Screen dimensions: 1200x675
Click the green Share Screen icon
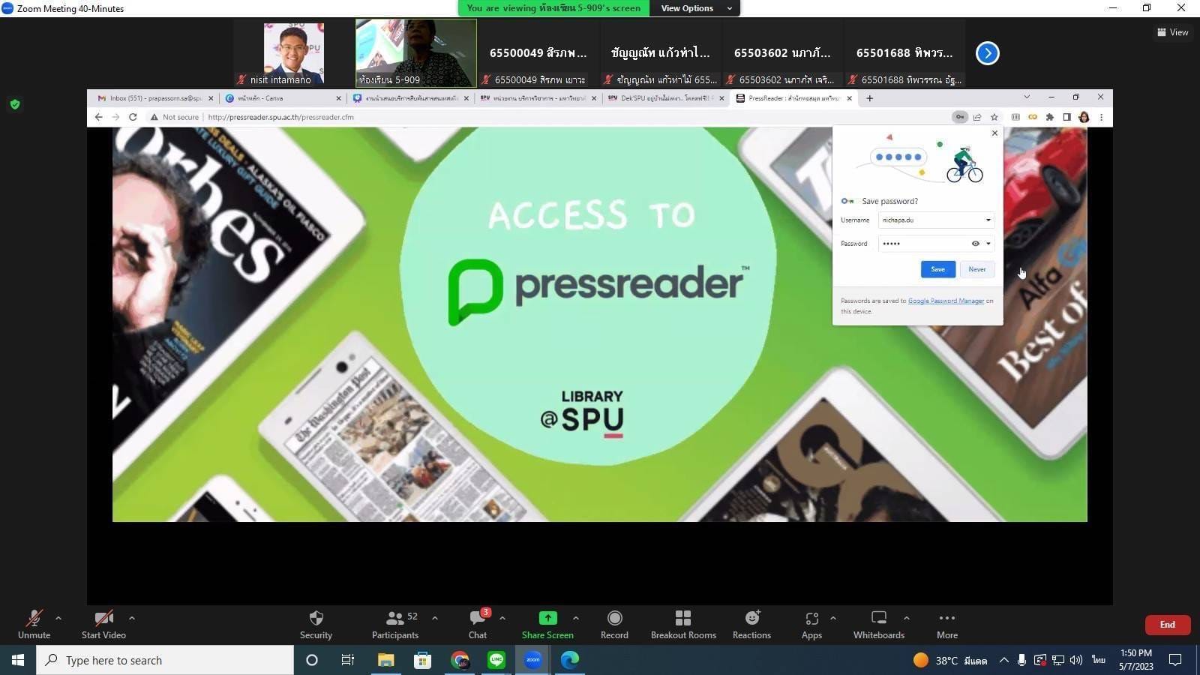tap(547, 618)
